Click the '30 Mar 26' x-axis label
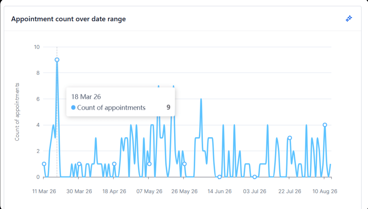The image size is (368, 209). 79,191
